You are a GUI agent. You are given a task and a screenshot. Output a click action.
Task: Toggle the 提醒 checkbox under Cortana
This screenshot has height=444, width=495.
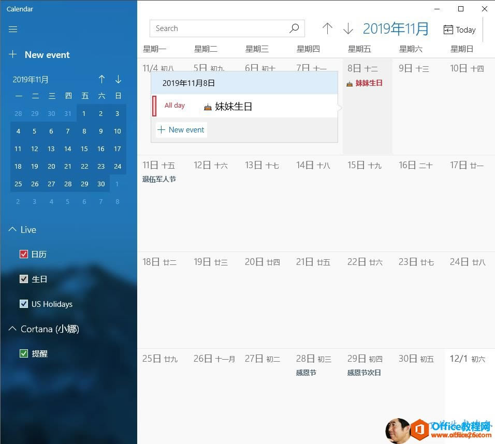24,353
